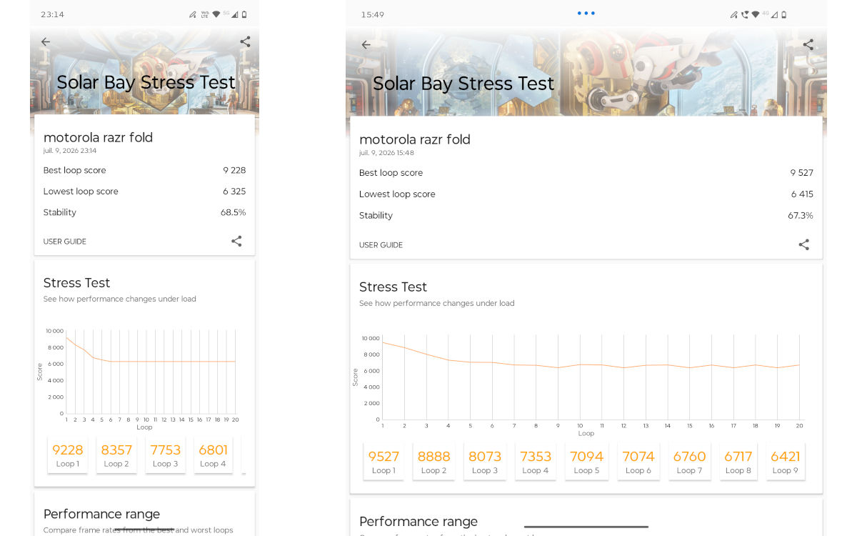Image resolution: width=857 pixels, height=536 pixels.
Task: Click the date juil. 9, 2026 23:14
Action: (70, 151)
